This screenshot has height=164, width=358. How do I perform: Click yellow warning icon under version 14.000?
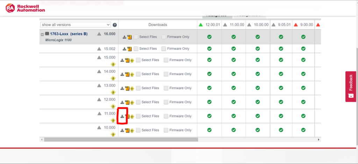(113, 78)
